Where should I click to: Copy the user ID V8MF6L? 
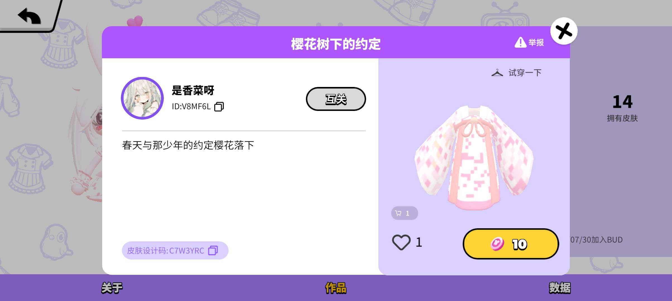[219, 106]
